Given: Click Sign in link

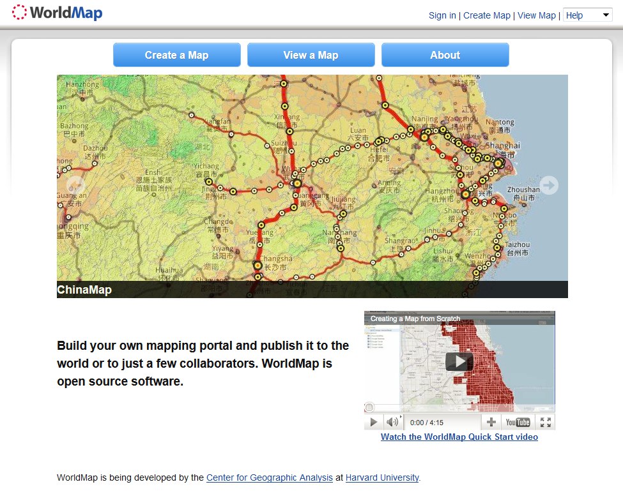Looking at the screenshot, I should pos(442,15).
